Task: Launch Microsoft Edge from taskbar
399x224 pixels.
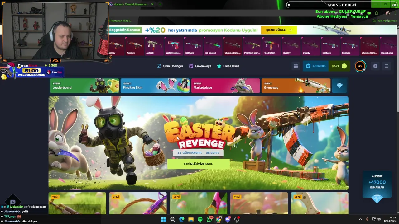Action: click(182, 219)
